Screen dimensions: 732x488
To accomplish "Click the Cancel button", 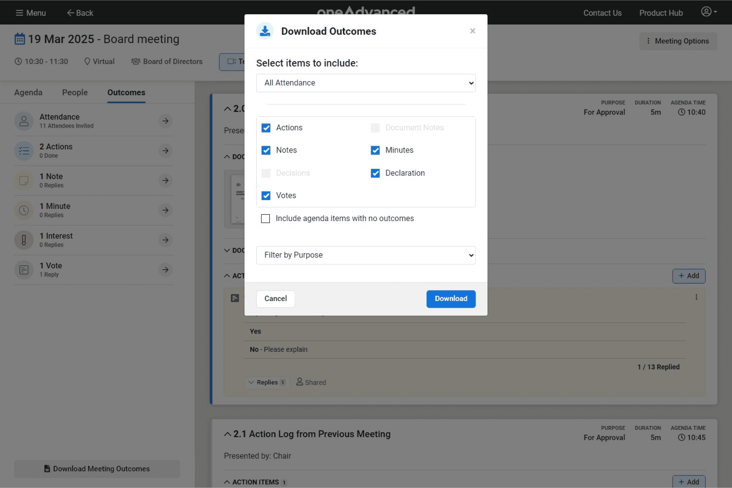I will pos(275,299).
